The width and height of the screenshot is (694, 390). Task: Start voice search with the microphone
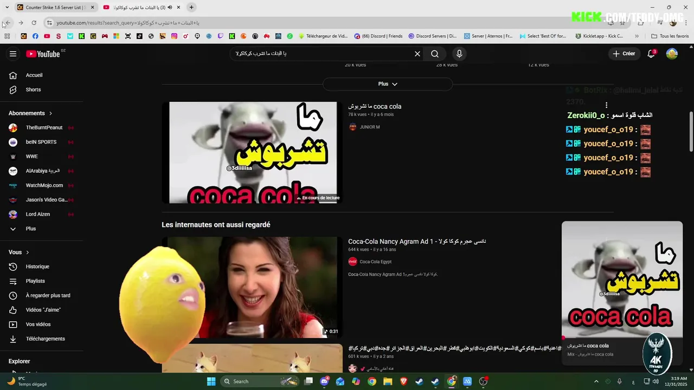pos(459,54)
